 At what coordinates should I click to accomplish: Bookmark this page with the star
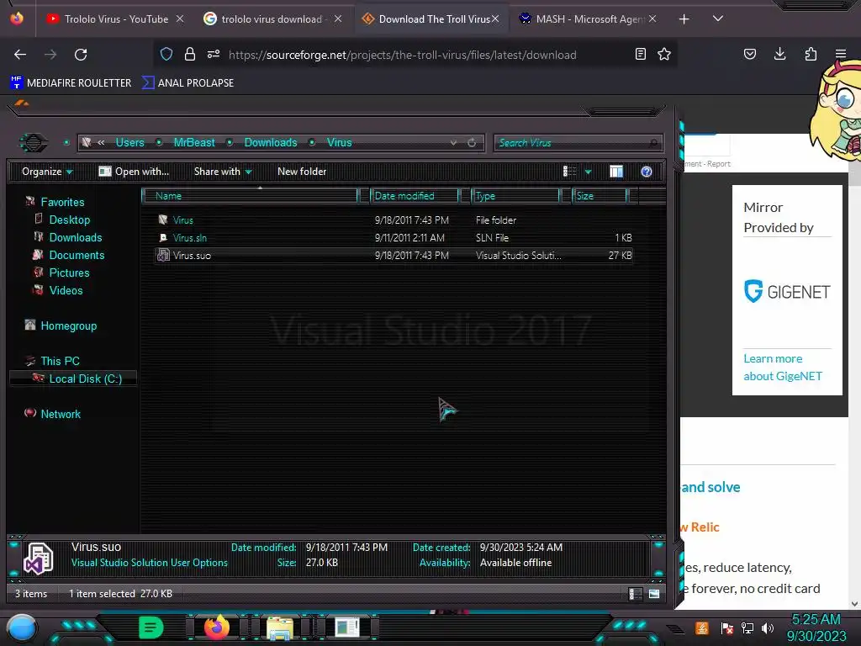pyautogui.click(x=664, y=54)
